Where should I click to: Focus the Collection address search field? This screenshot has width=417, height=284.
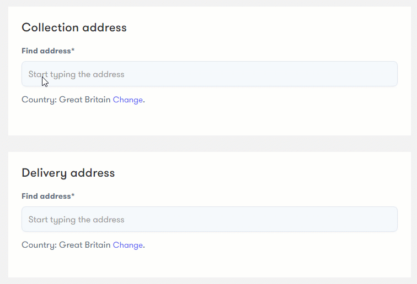(x=209, y=74)
